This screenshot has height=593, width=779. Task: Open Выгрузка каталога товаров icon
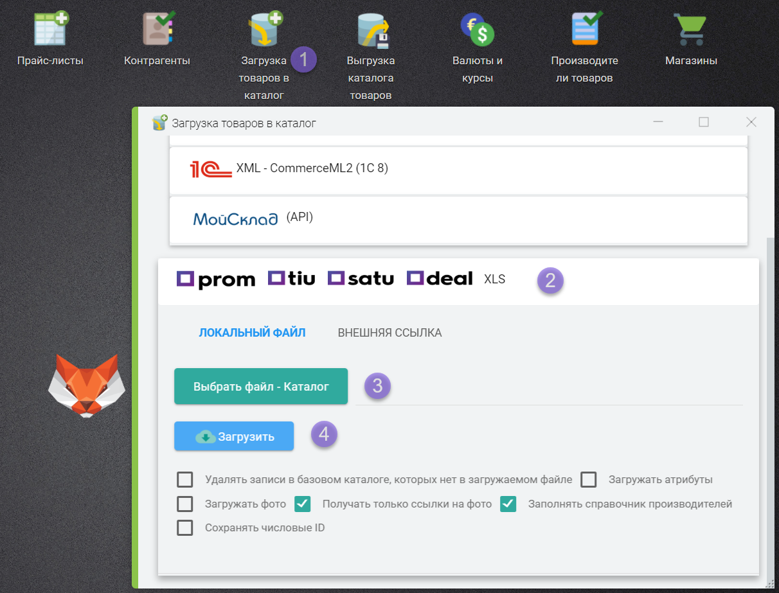click(x=372, y=31)
